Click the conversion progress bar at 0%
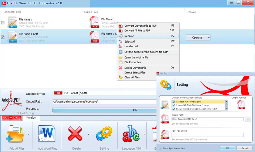Viewport: 255px width, 152px height. [x=104, y=110]
